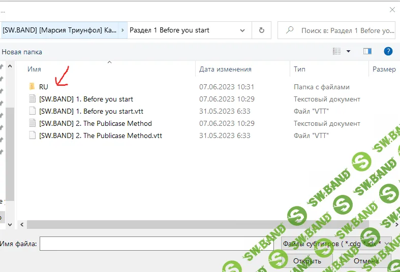Expand the view options dropdown arrow

(349, 51)
